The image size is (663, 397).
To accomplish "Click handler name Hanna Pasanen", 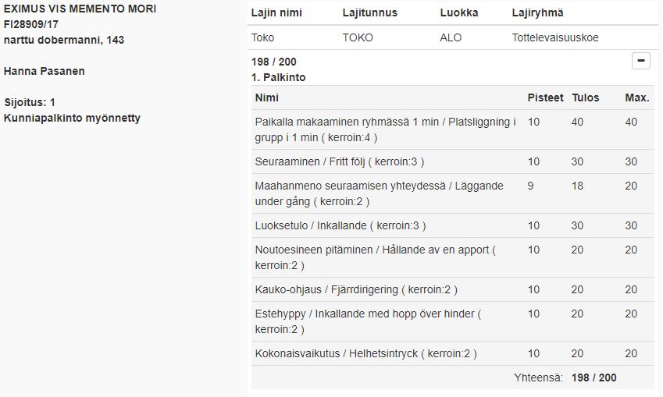I will pos(45,71).
